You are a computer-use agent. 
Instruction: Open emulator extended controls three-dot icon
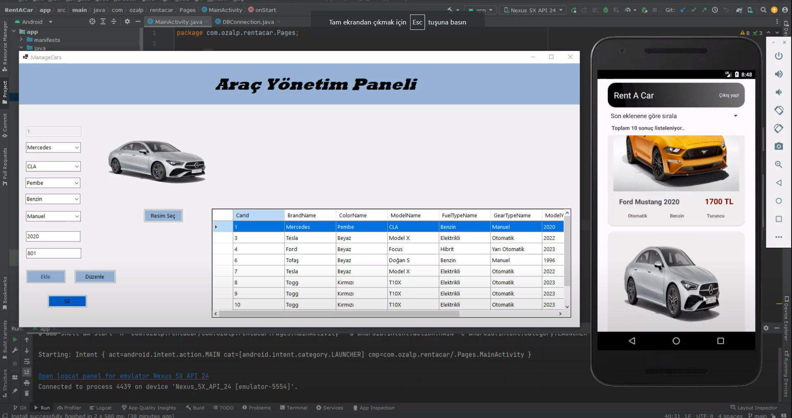778,237
